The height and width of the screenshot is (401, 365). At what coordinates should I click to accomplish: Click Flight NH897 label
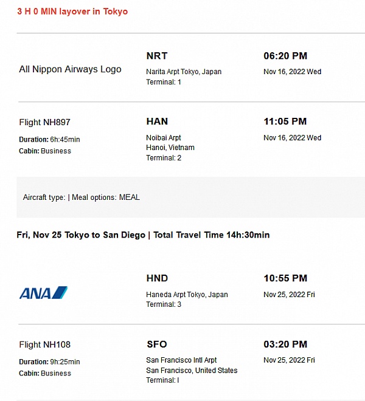(x=44, y=122)
